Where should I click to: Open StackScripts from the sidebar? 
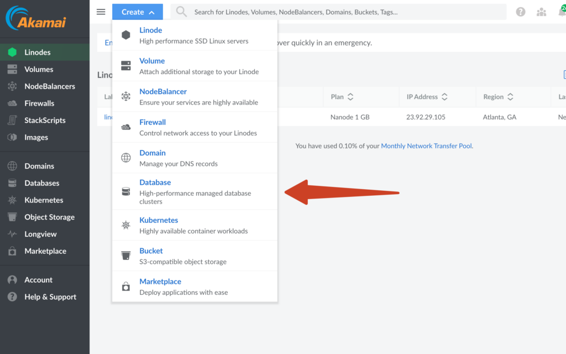(45, 120)
